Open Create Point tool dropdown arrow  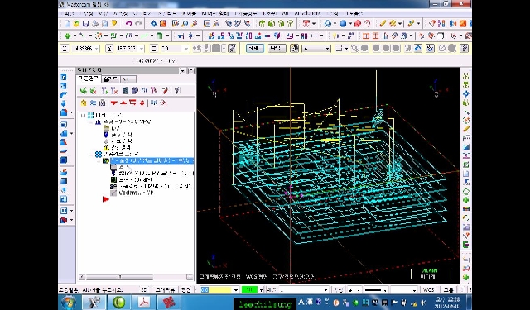pyautogui.click(x=75, y=36)
